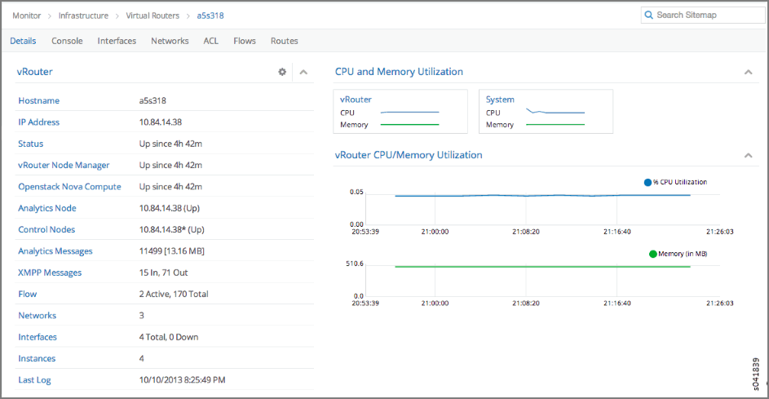The width and height of the screenshot is (769, 399).
Task: Open Virtual Routers breadcrumb link
Action: pos(155,16)
